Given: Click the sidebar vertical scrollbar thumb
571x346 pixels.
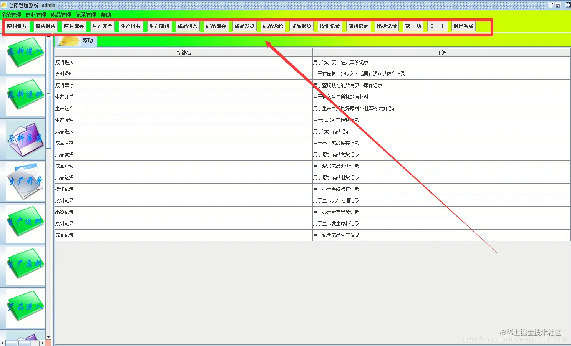Looking at the screenshot, I should 48,94.
